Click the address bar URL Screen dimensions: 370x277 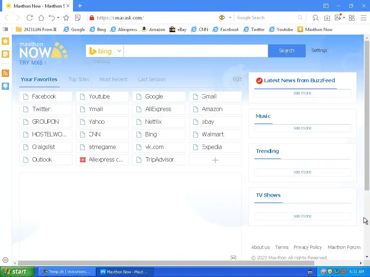coord(120,18)
